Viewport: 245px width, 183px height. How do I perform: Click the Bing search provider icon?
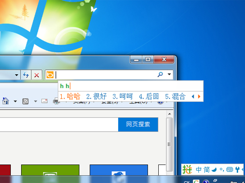click(x=50, y=75)
